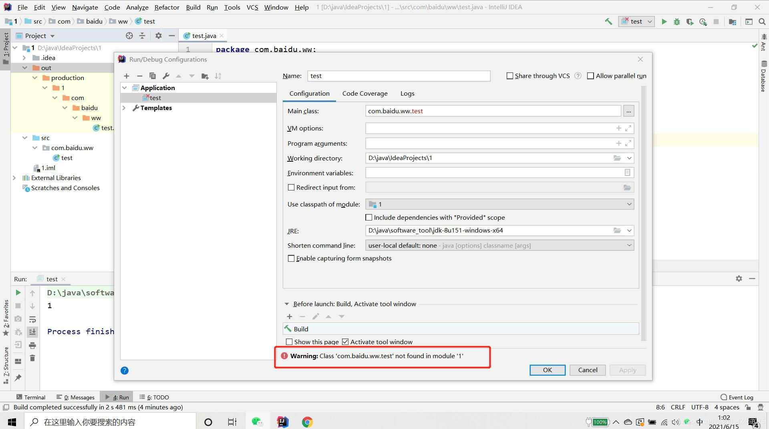Open Chrome from Windows taskbar
769x429 pixels.
[307, 422]
